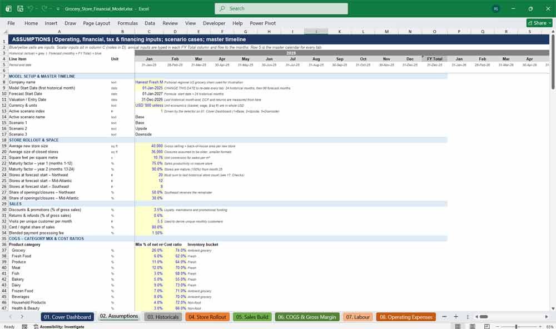
Task: Click the Redo arrow icon
Action: [44, 8]
